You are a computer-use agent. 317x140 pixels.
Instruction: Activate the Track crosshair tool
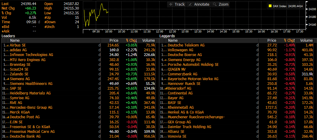point(177,4)
